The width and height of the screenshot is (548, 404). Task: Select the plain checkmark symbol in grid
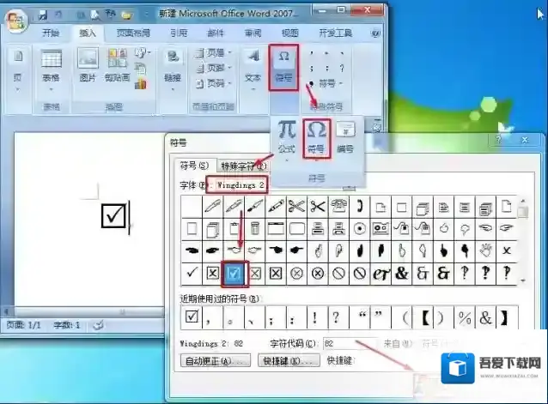click(192, 273)
